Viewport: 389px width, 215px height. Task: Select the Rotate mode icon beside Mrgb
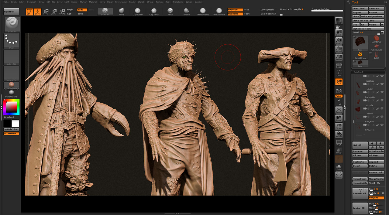click(62, 12)
